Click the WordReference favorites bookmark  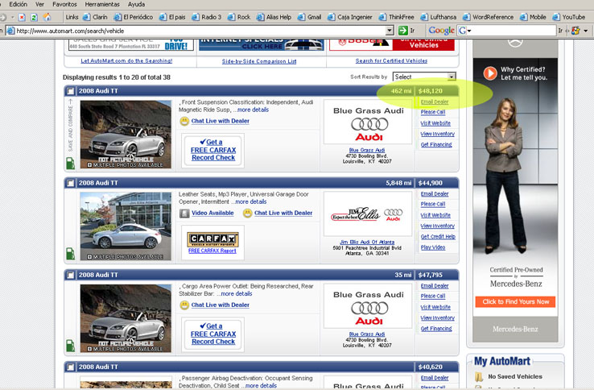pyautogui.click(x=489, y=17)
